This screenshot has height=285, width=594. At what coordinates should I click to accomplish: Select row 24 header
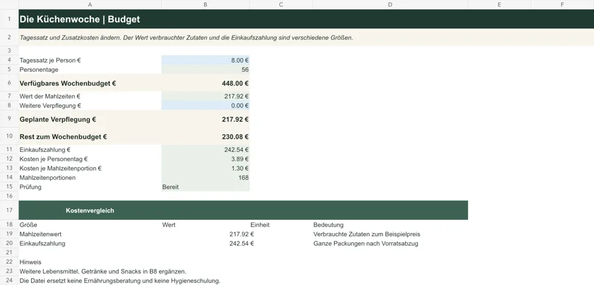click(x=9, y=280)
